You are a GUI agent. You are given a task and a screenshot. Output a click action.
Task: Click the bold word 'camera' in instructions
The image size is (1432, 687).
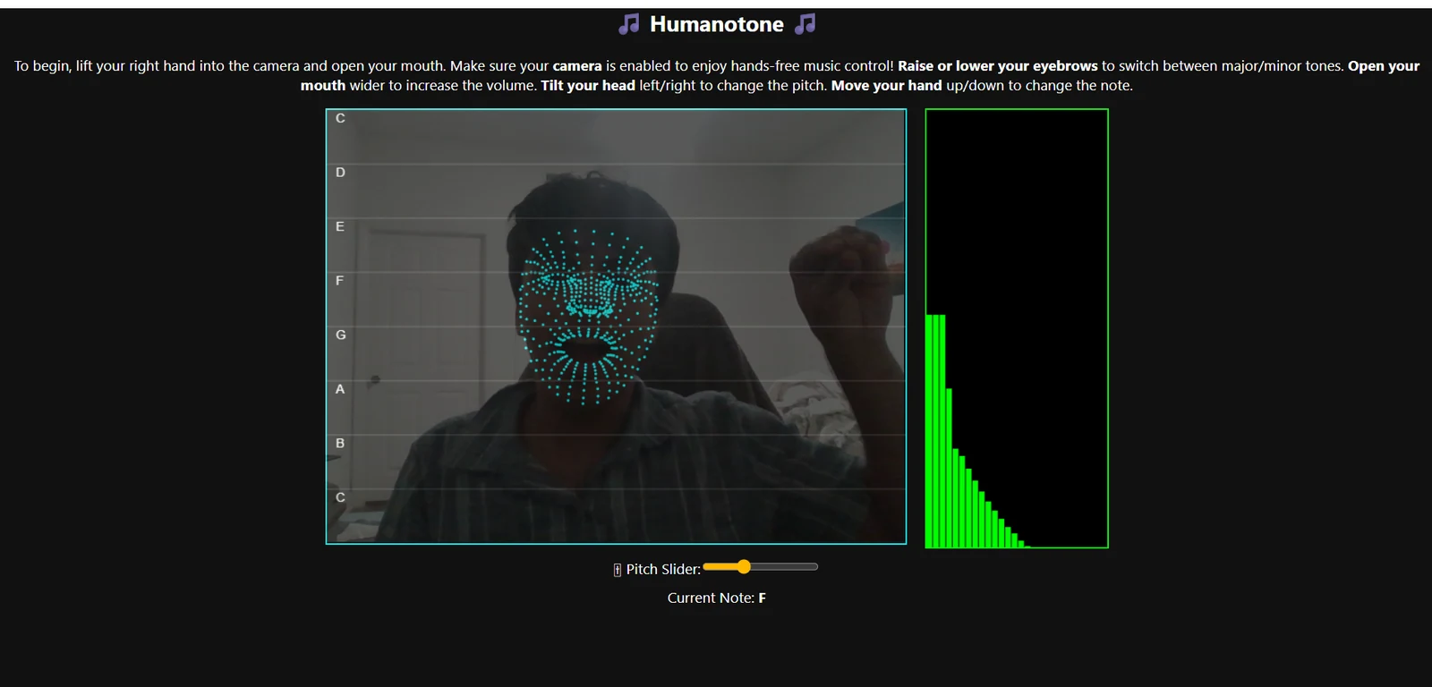(x=577, y=66)
